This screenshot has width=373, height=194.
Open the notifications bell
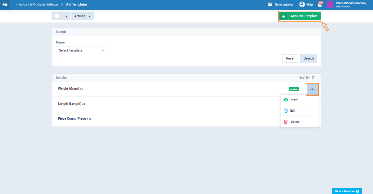tap(320, 5)
